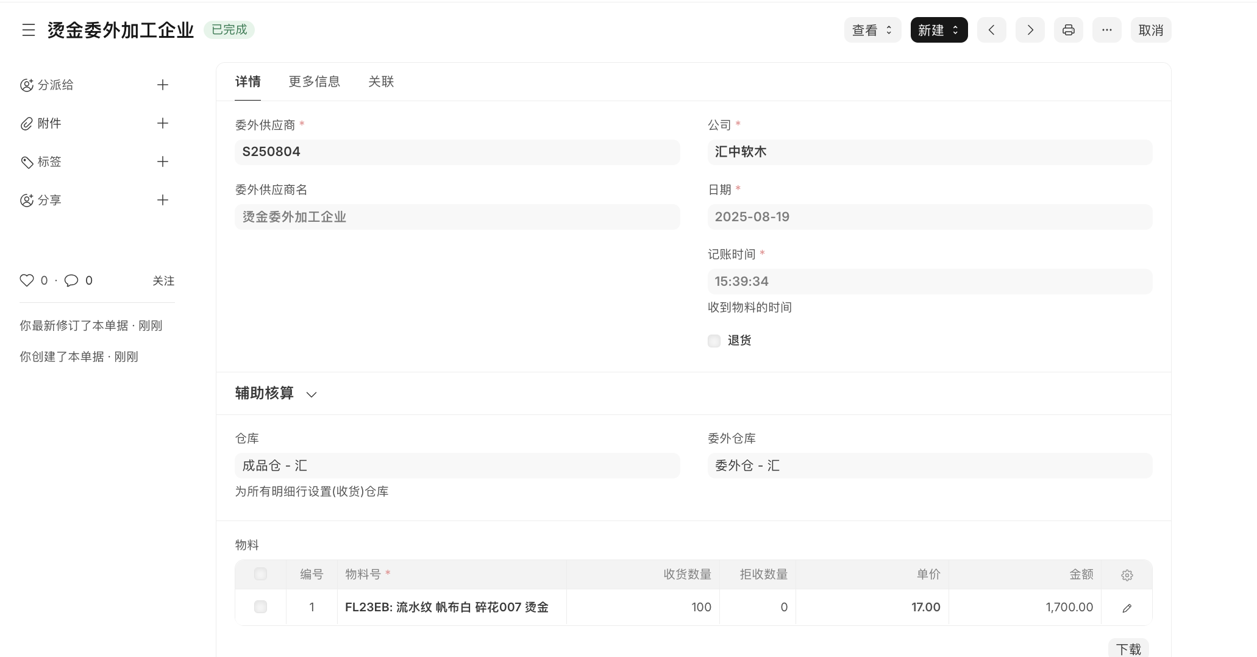This screenshot has height=657, width=1257.
Task: Add an assignee with plus icon
Action: [x=162, y=85]
